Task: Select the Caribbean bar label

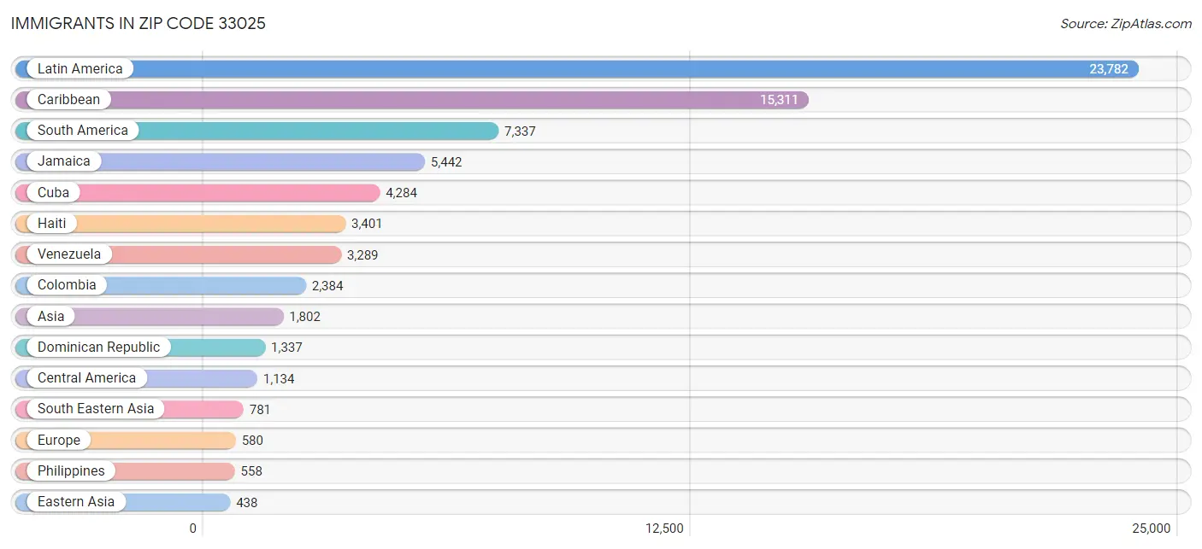Action: coord(68,100)
